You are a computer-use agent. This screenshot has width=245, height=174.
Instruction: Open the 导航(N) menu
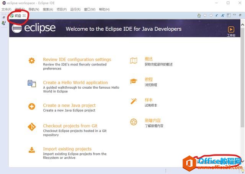pyautogui.click(x=34, y=9)
